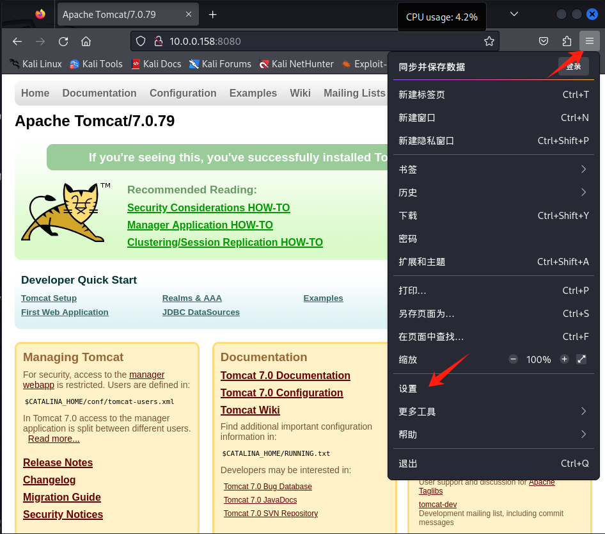The width and height of the screenshot is (605, 534).
Task: Open Tomcat 7.0 Documentation link
Action: (x=285, y=376)
